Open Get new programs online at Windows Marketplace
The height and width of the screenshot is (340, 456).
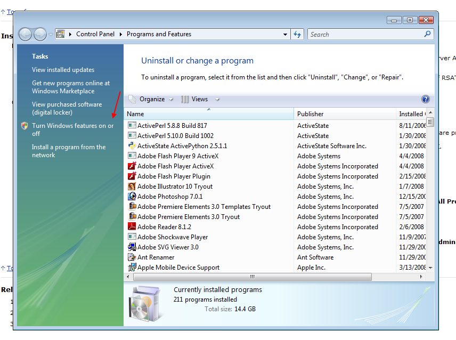(71, 87)
